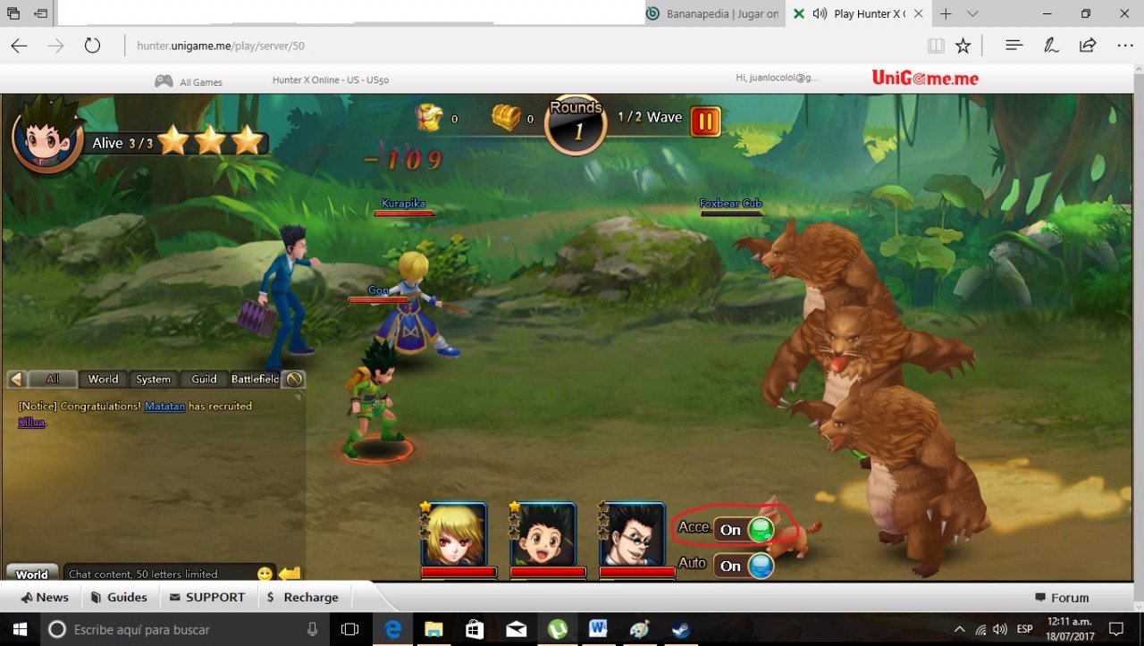Open the Killua link in chat notice
Image resolution: width=1144 pixels, height=646 pixels.
point(31,423)
